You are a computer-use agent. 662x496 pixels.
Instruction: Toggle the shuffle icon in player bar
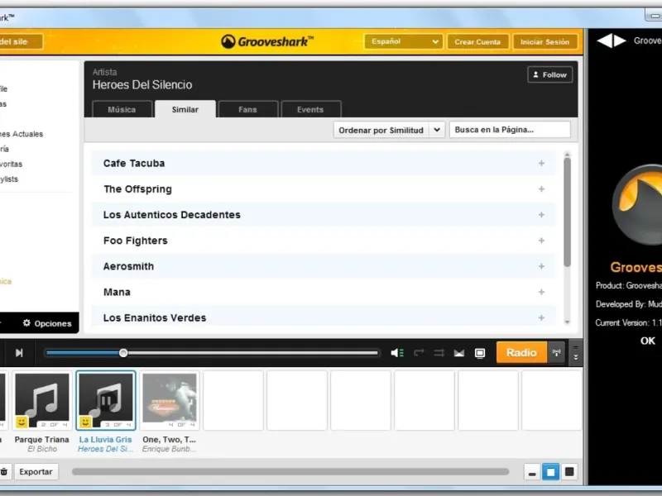pos(439,353)
